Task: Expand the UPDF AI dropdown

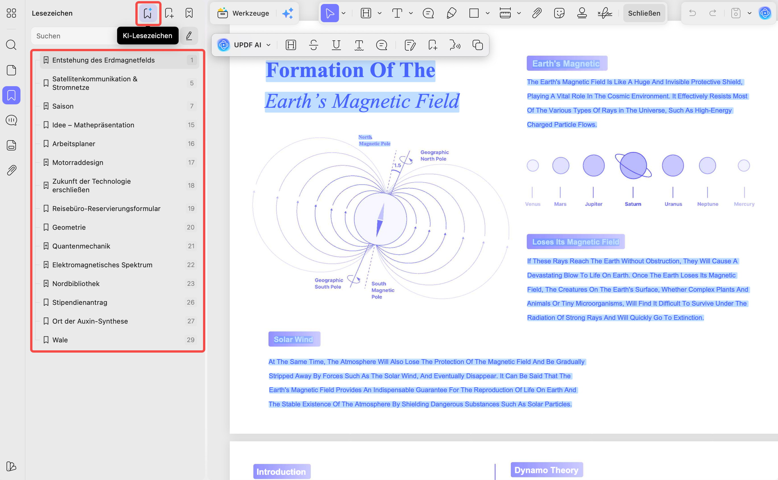Action: tap(268, 45)
